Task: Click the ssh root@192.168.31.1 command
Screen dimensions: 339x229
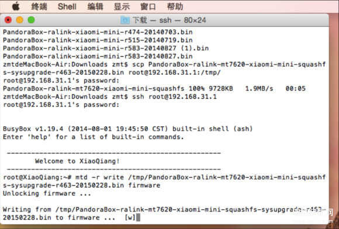Action: pos(174,96)
